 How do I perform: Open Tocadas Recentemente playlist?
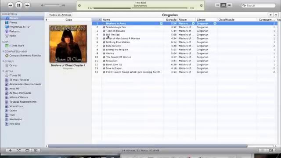[x=23, y=102]
